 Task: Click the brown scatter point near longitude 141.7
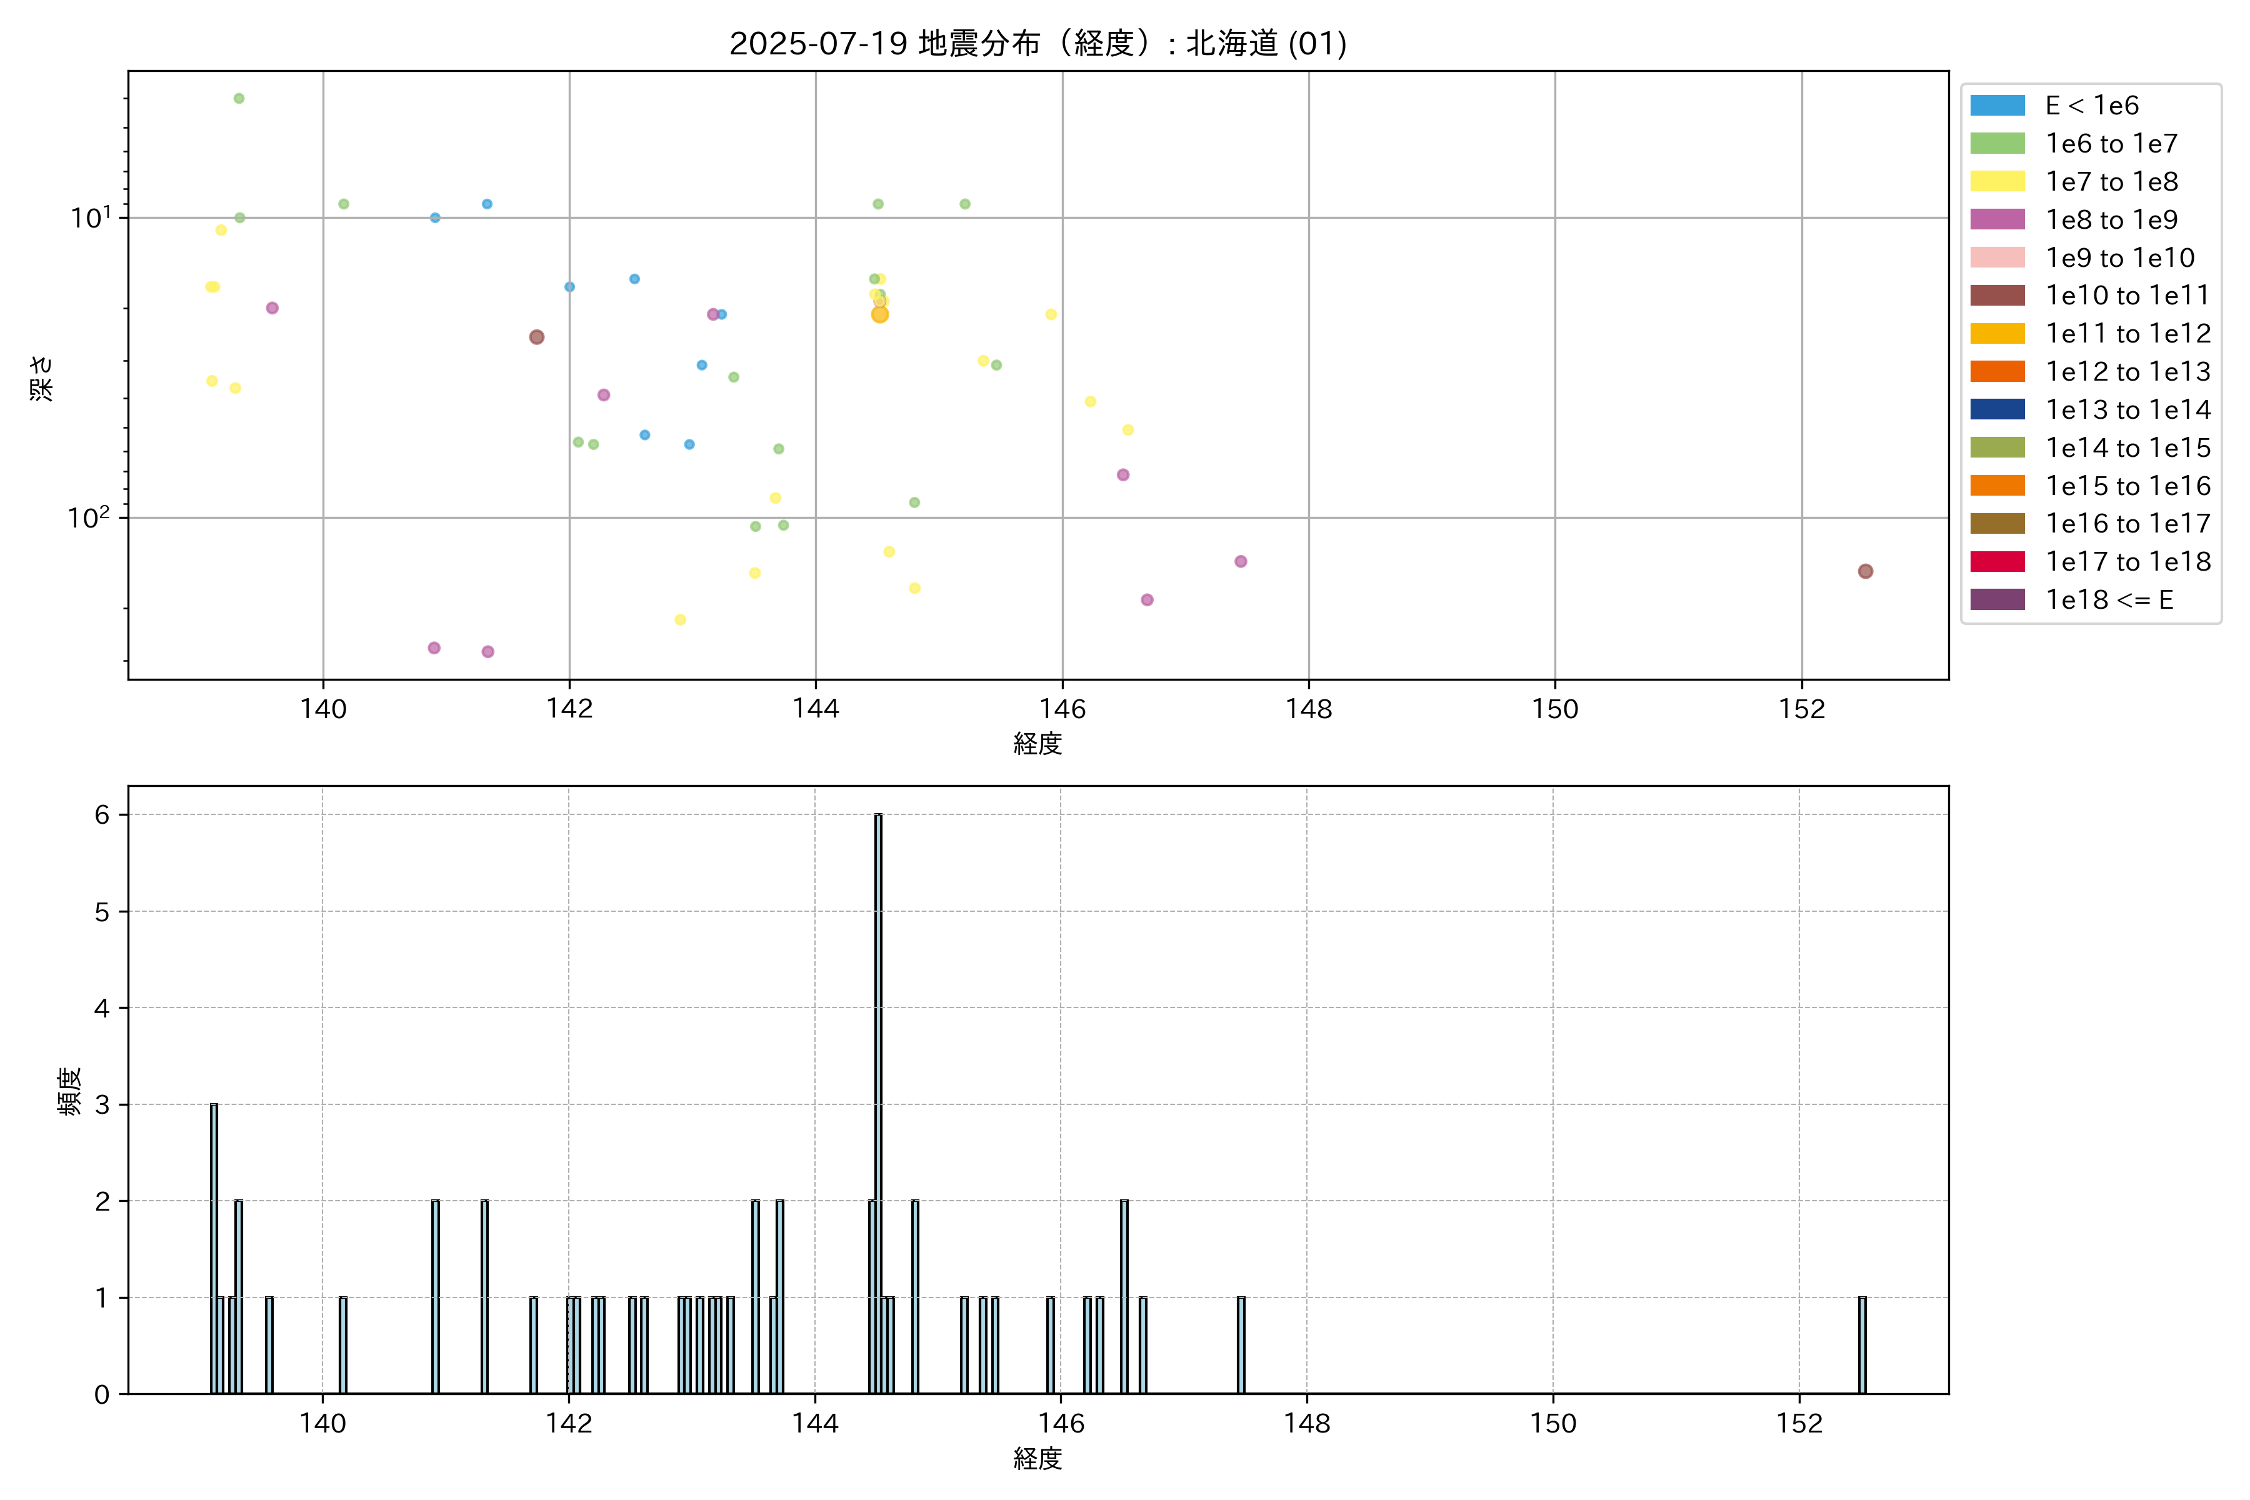coord(537,337)
